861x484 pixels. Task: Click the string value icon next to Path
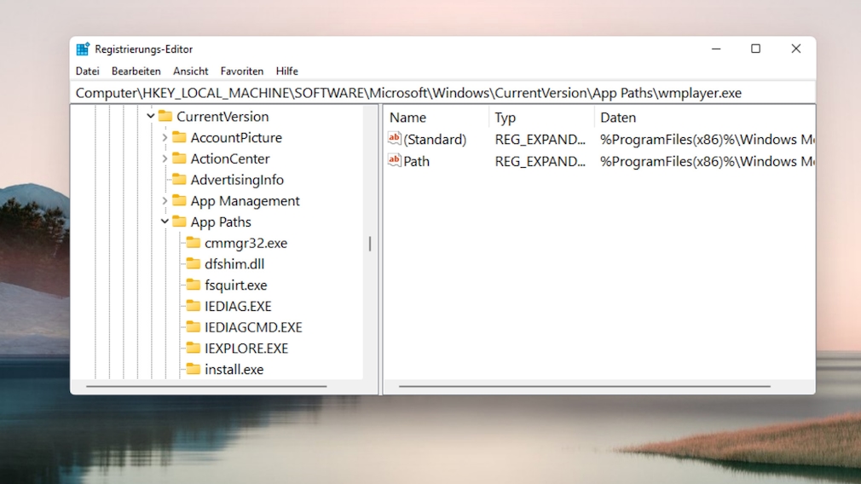point(394,160)
